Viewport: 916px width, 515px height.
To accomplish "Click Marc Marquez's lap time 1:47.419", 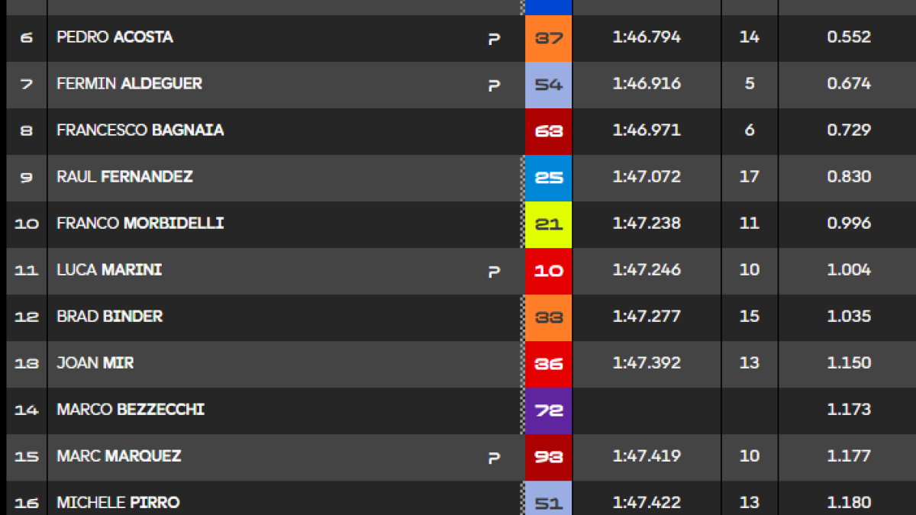I will [x=647, y=455].
